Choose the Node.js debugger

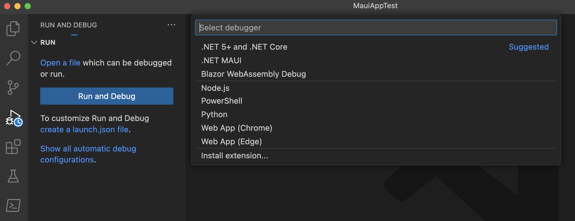click(x=215, y=88)
